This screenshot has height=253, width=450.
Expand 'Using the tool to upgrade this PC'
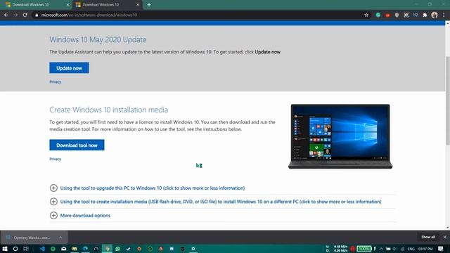153,188
